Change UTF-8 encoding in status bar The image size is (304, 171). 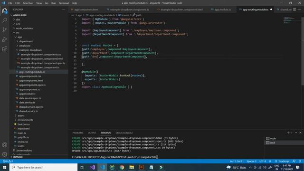coord(263,161)
